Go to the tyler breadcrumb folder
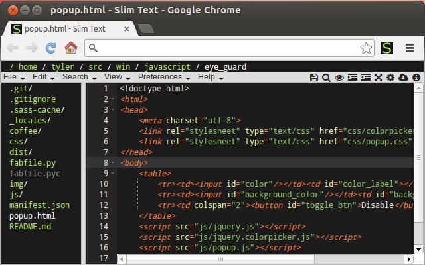Viewport: 425px width, 265px height. [x=62, y=66]
